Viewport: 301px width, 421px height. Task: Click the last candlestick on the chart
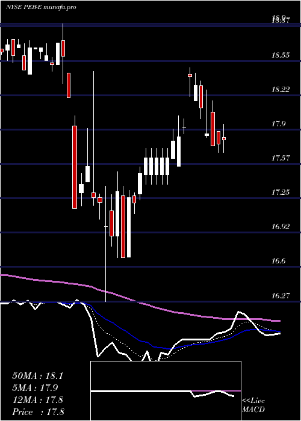[x=223, y=138]
